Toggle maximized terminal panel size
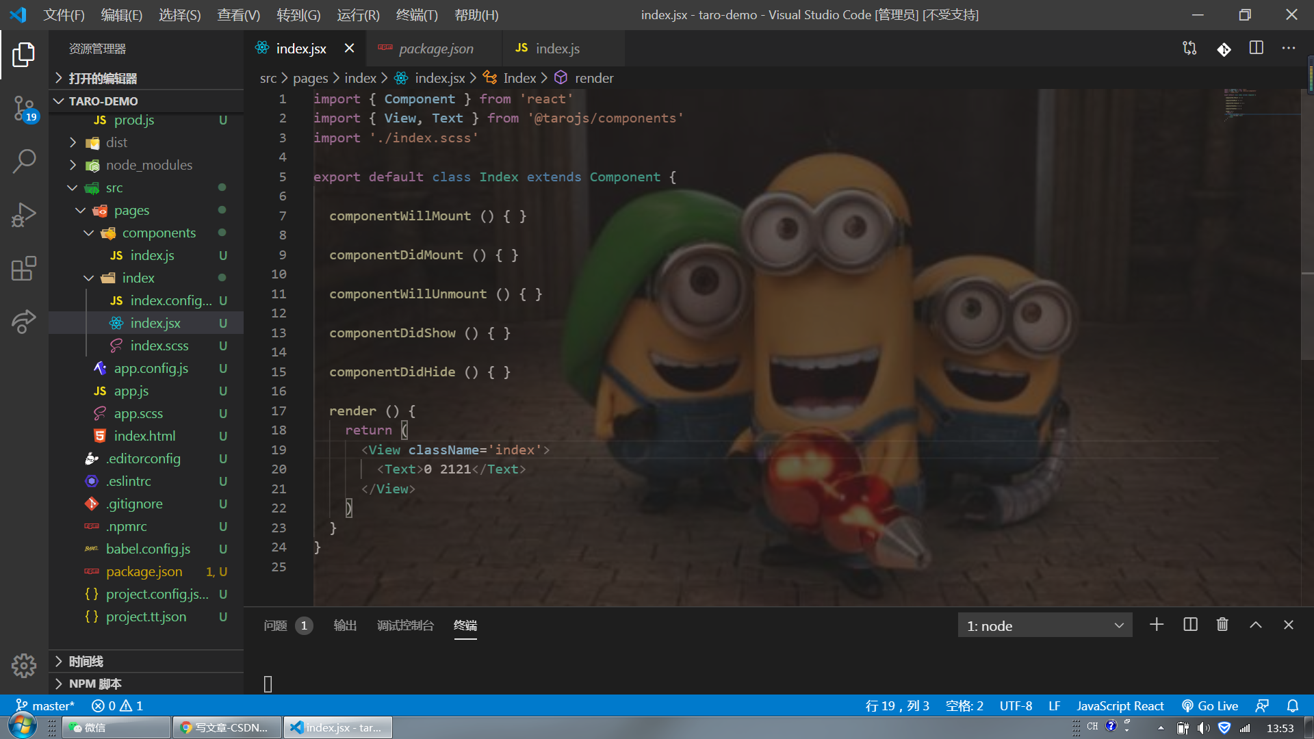Viewport: 1314px width, 739px height. (1256, 625)
